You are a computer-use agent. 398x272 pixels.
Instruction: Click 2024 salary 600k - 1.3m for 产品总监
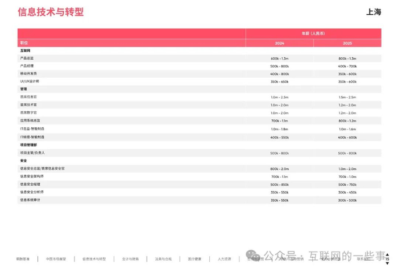(280, 58)
